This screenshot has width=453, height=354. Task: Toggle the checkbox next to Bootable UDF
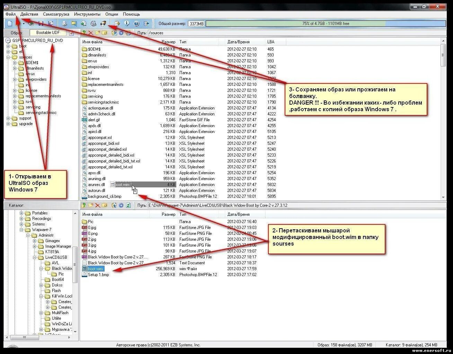click(72, 33)
